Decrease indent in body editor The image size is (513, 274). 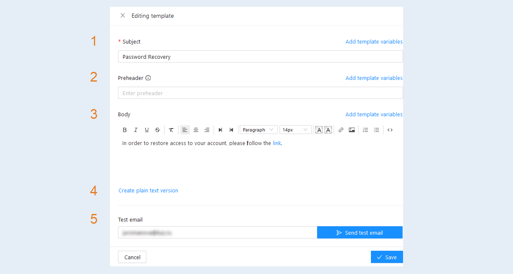coord(231,130)
